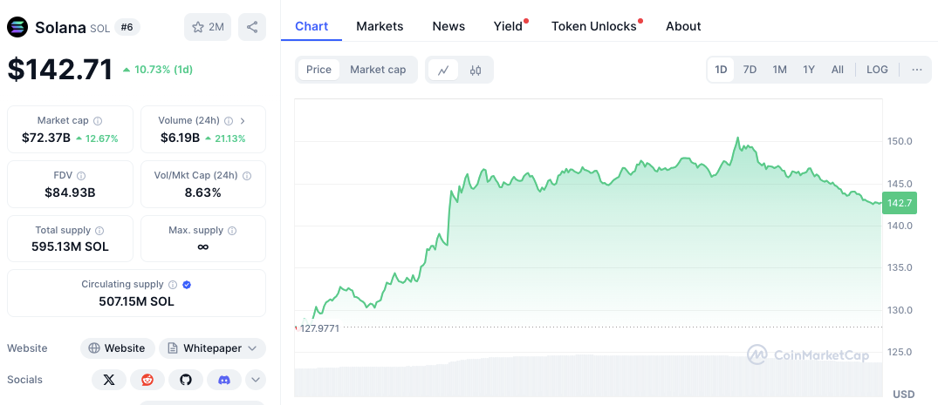Click Market cap info icon
Viewport: 938px width, 405px height.
pyautogui.click(x=98, y=121)
